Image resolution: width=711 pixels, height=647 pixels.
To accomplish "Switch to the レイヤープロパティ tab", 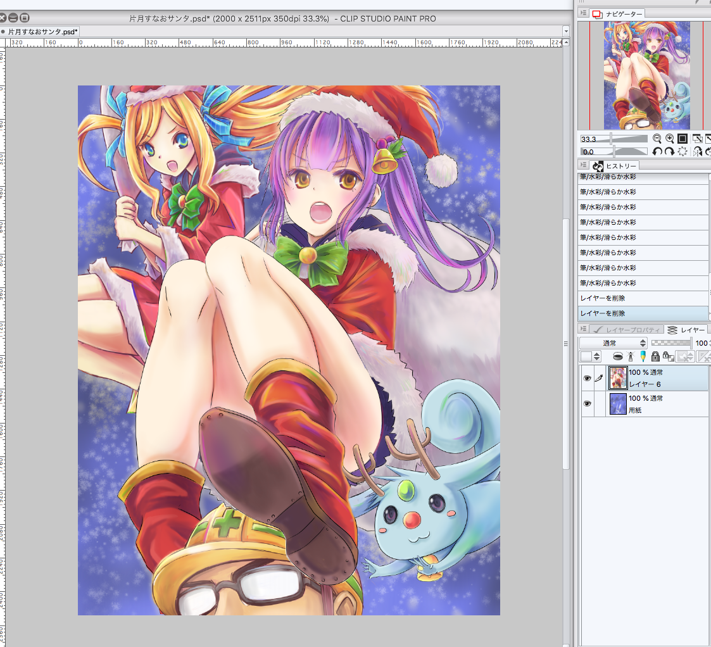I will pyautogui.click(x=627, y=330).
